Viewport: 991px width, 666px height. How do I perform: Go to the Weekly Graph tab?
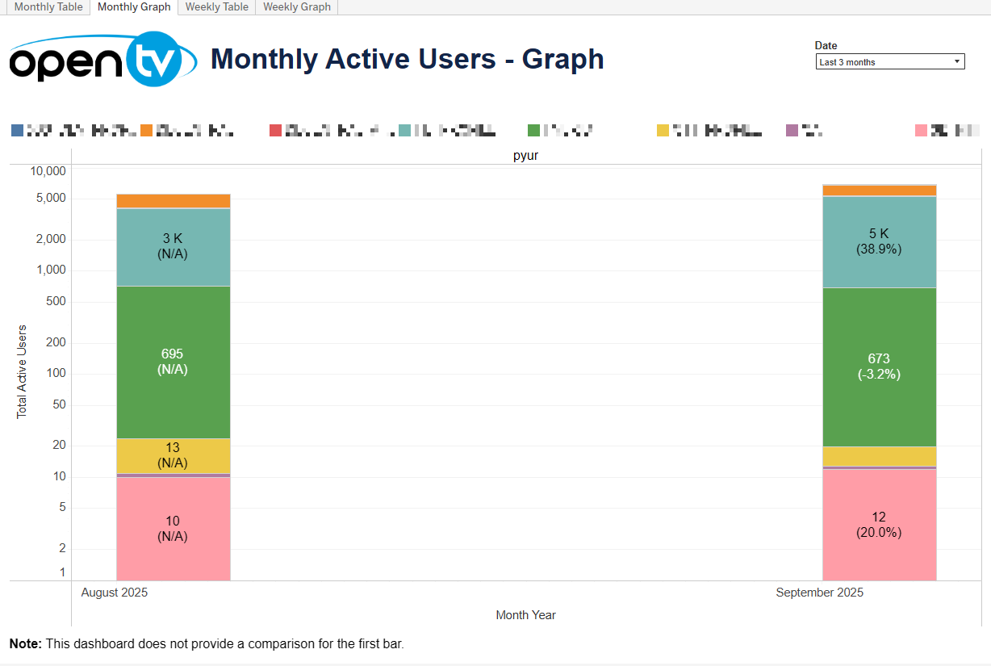pos(297,7)
